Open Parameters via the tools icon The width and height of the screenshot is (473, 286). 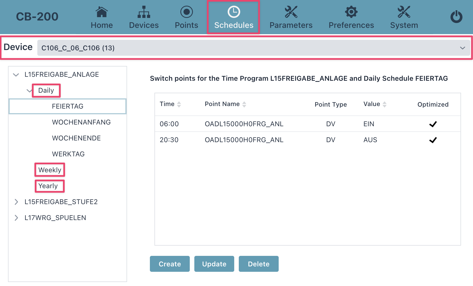tap(291, 12)
